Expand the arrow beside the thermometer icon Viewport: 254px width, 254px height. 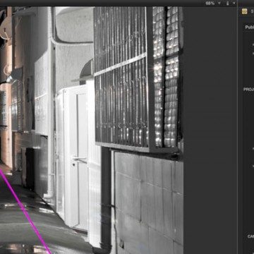coord(234,4)
